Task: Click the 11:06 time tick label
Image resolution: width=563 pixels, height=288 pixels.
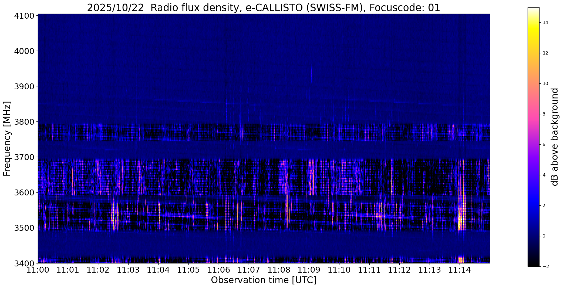Action: [219, 270]
